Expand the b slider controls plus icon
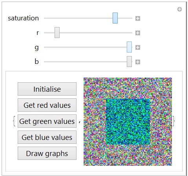The image size is (188, 176). pos(138,62)
